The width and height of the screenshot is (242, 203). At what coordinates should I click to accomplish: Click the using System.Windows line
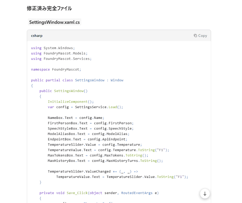tap(52, 48)
